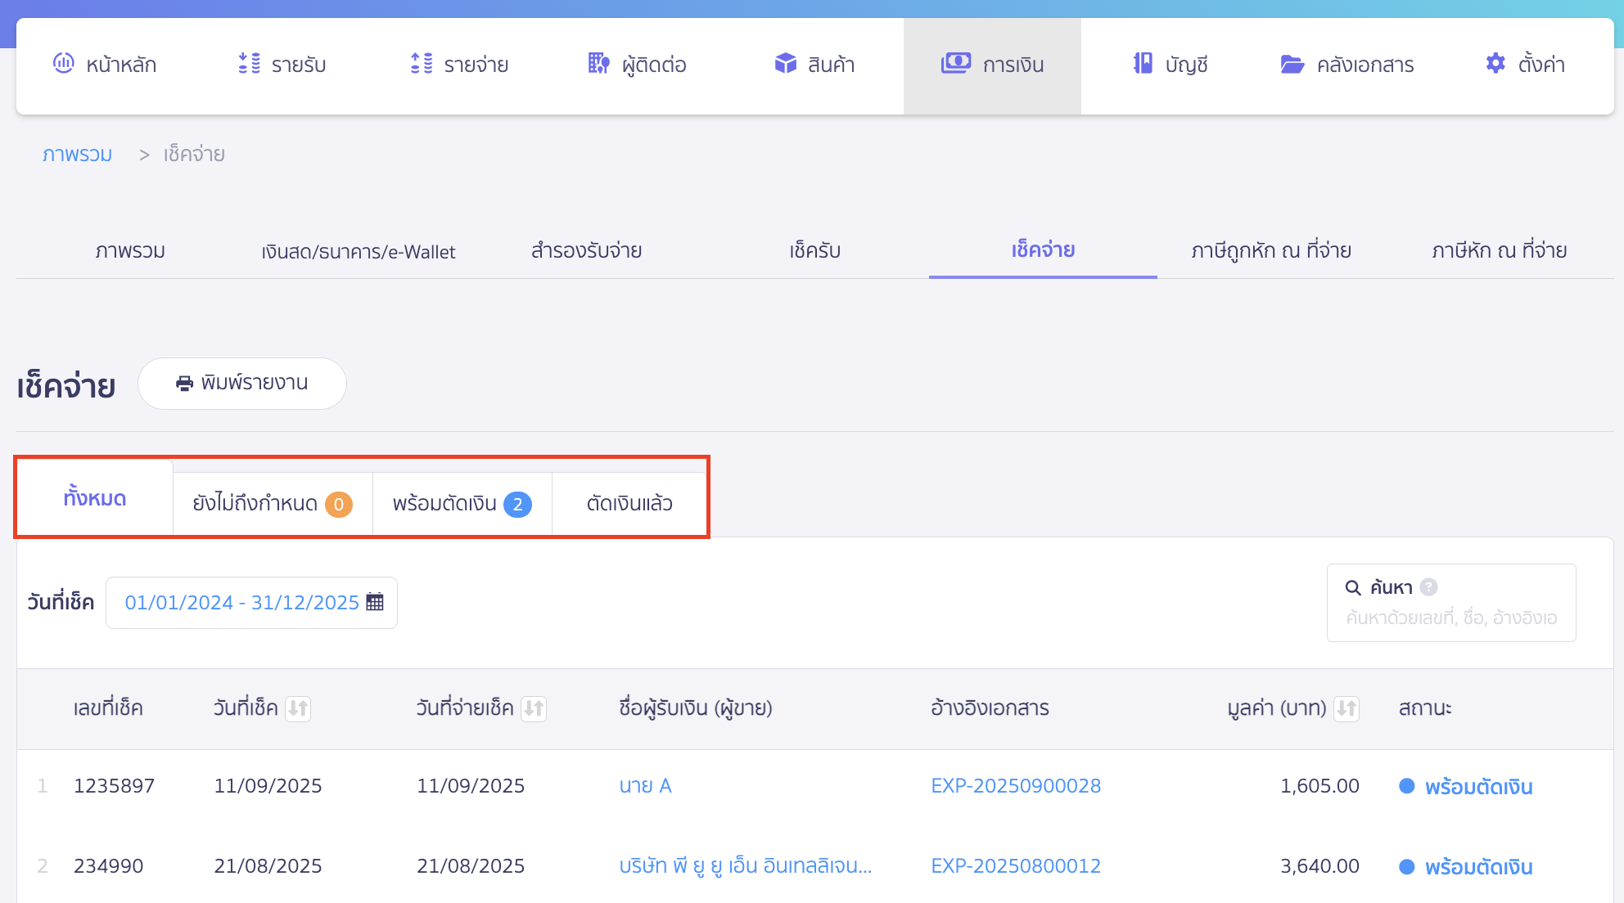The width and height of the screenshot is (1624, 903).
Task: Toggle sorting on วันที่จ่ายเช็ค column
Action: 535,709
